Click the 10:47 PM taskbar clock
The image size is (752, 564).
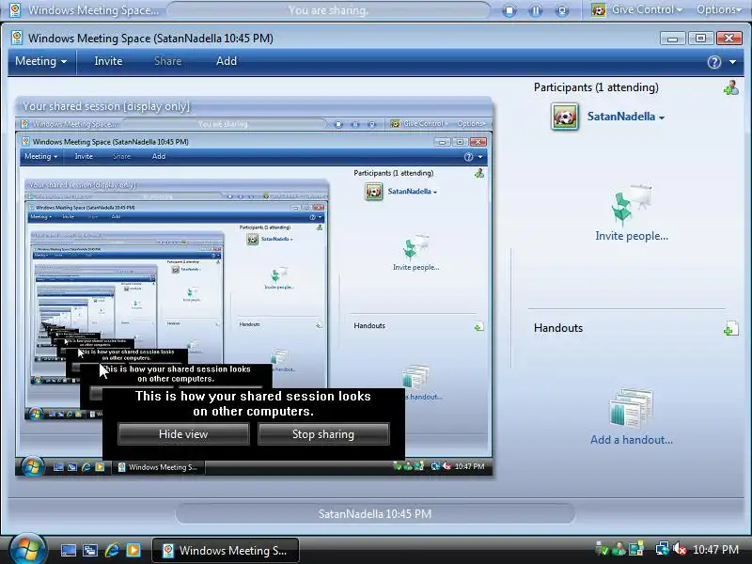[715, 550]
